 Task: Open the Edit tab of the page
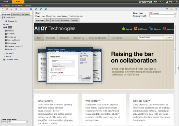pyautogui.click(x=48, y=20)
